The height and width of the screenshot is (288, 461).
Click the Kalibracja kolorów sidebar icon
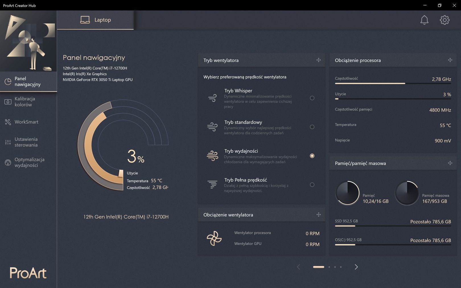point(8,102)
